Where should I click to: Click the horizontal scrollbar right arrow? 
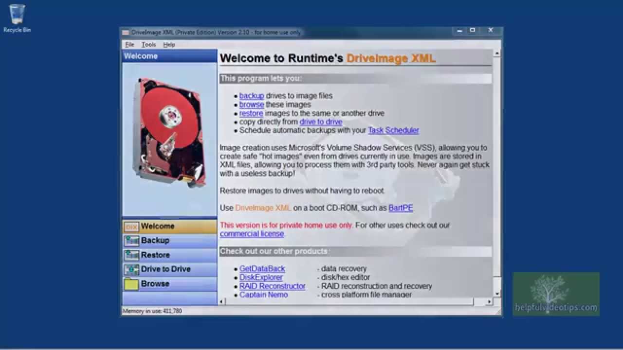tap(489, 302)
